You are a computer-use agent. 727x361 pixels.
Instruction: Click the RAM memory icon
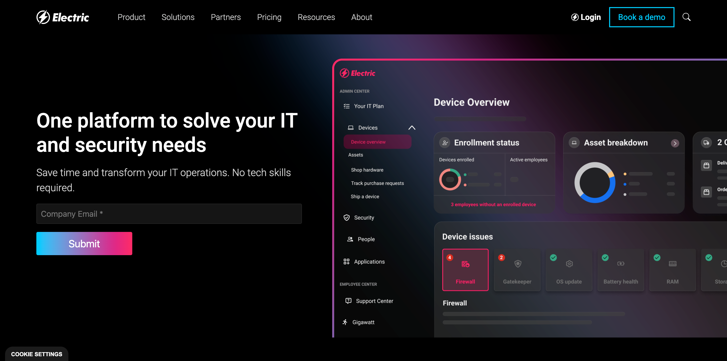pos(672,264)
